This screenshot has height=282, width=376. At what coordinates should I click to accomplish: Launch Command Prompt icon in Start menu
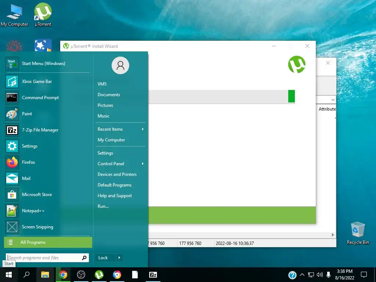click(12, 98)
